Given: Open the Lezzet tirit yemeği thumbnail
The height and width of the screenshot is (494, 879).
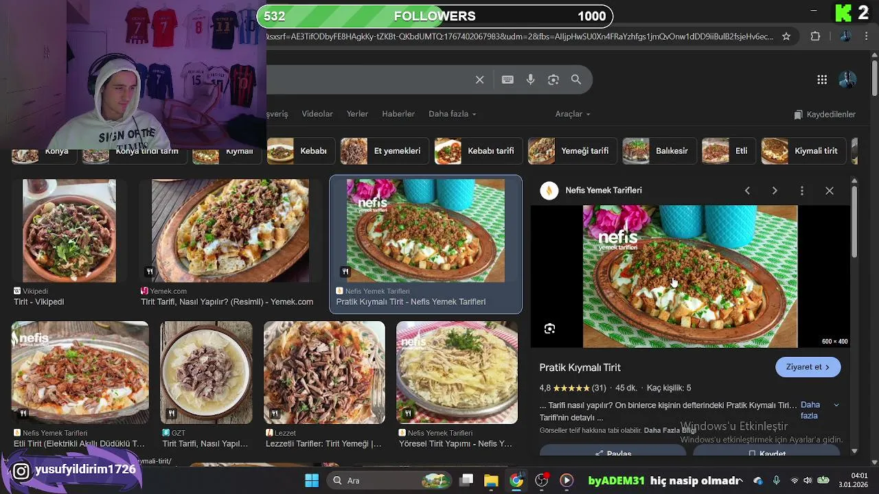Looking at the screenshot, I should pos(324,373).
